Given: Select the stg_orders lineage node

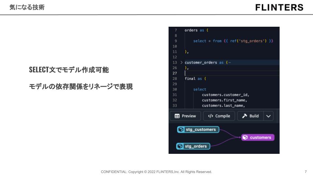Looking at the screenshot, I should 193,146.
